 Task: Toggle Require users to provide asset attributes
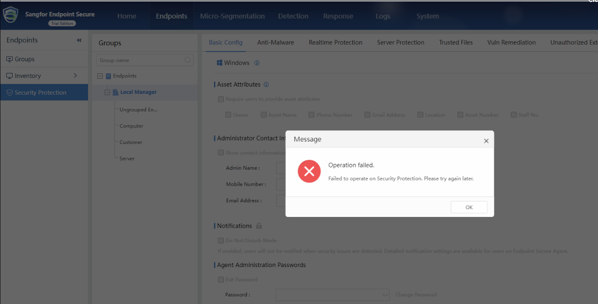[x=221, y=99]
